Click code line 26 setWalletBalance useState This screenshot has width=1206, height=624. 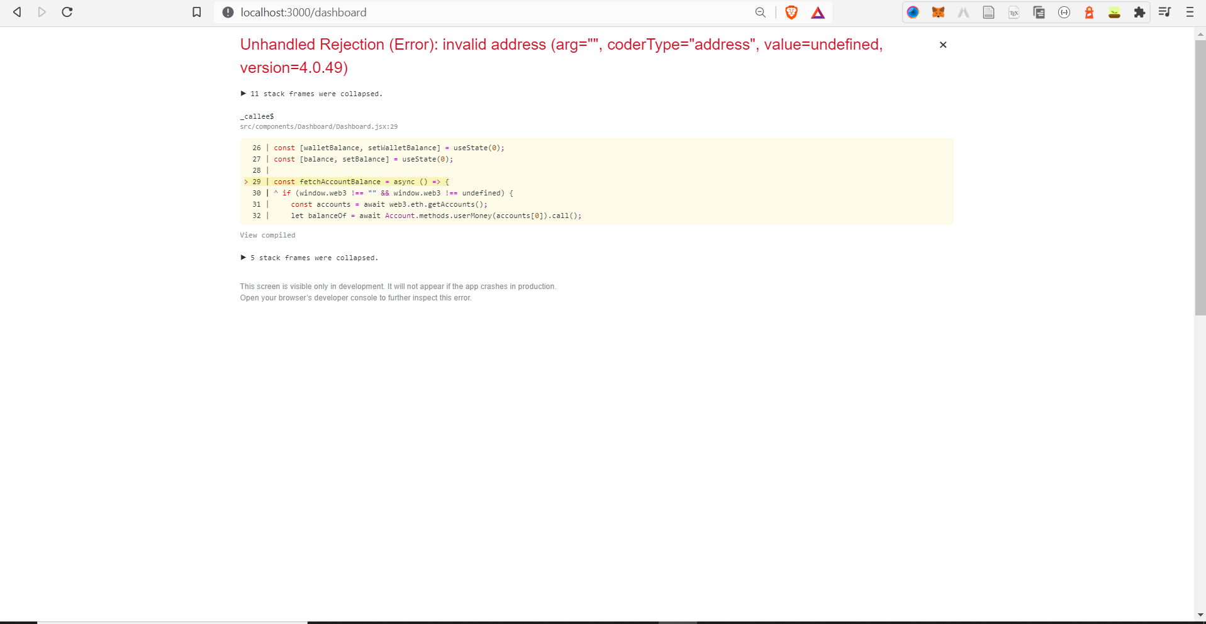click(x=389, y=148)
